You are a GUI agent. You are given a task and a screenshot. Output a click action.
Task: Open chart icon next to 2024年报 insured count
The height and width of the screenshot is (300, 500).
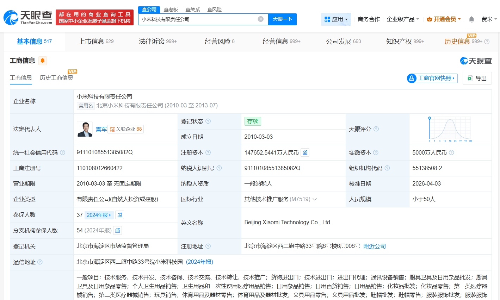pyautogui.click(x=120, y=215)
